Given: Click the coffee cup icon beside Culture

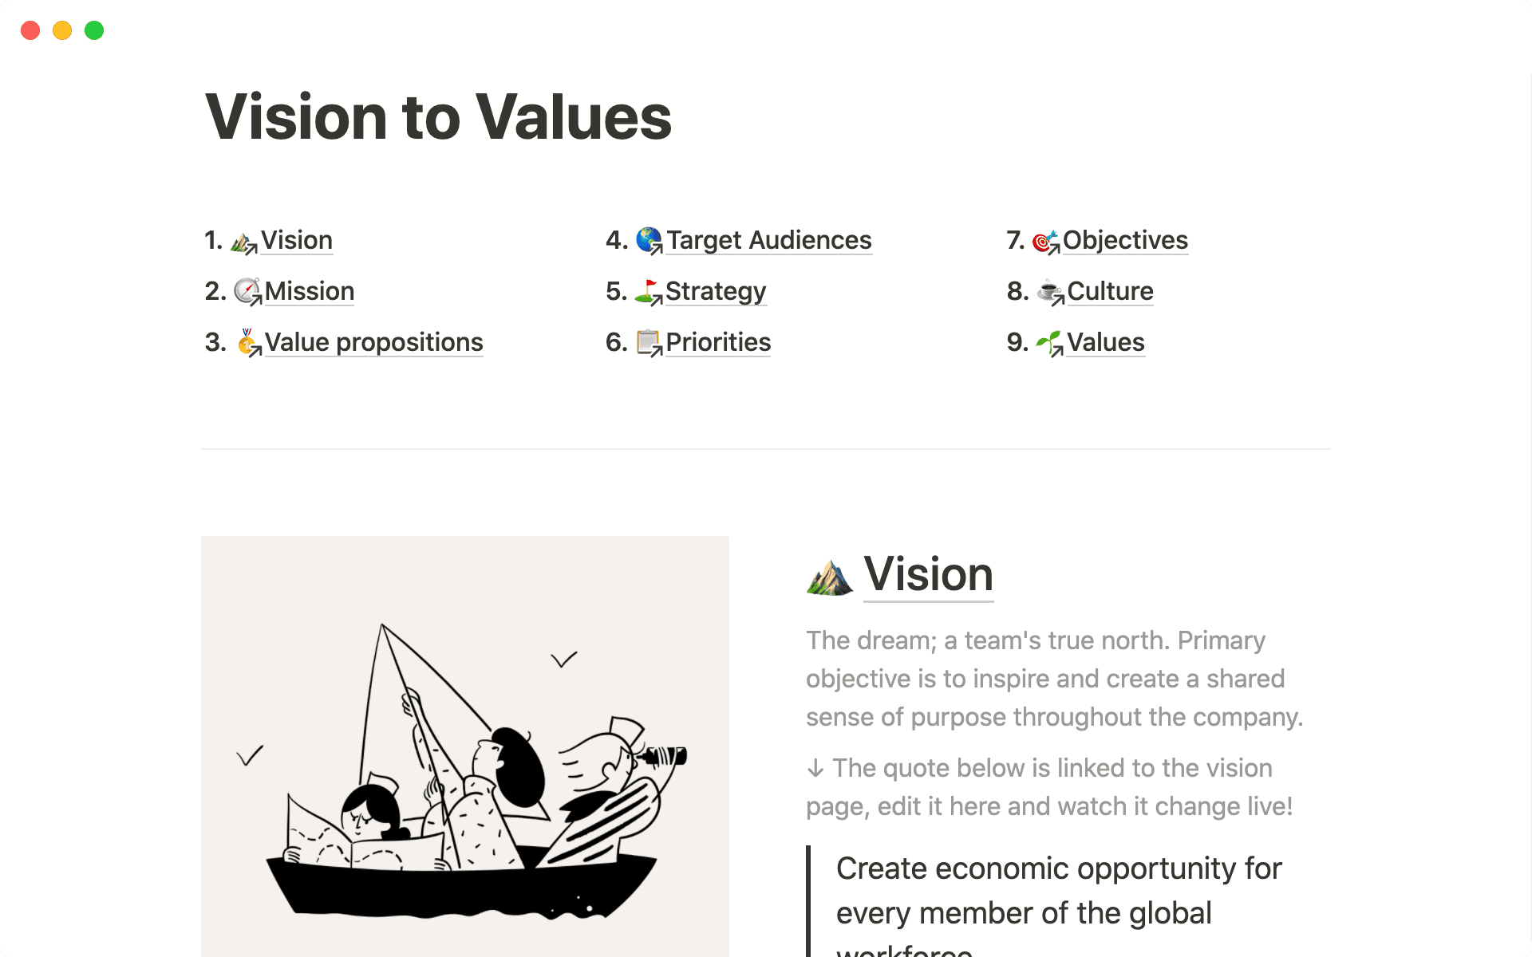Looking at the screenshot, I should click(x=1050, y=292).
